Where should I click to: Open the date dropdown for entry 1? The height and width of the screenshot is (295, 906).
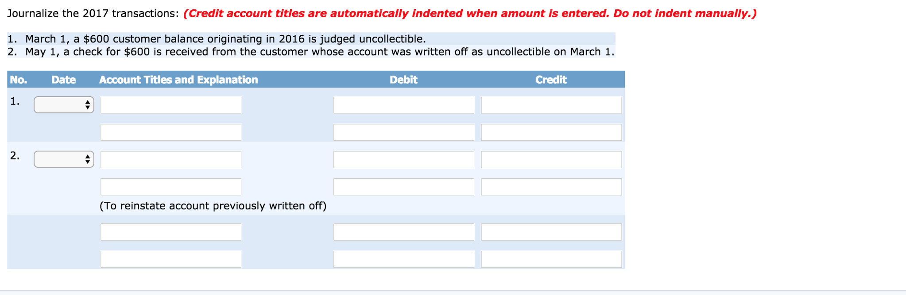64,105
